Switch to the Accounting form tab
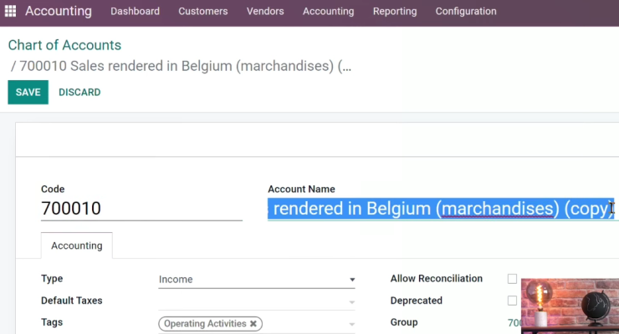Screen dimensions: 619x334 tap(77, 245)
